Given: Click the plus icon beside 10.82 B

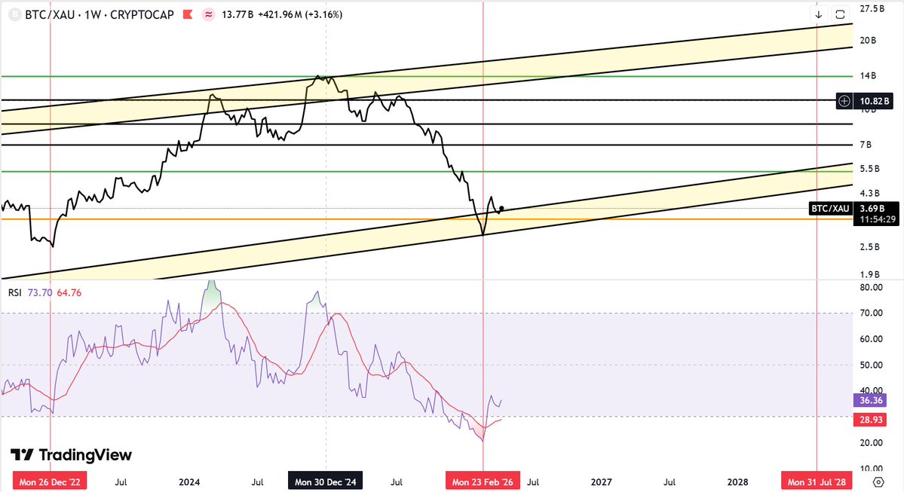Looking at the screenshot, I should point(844,101).
